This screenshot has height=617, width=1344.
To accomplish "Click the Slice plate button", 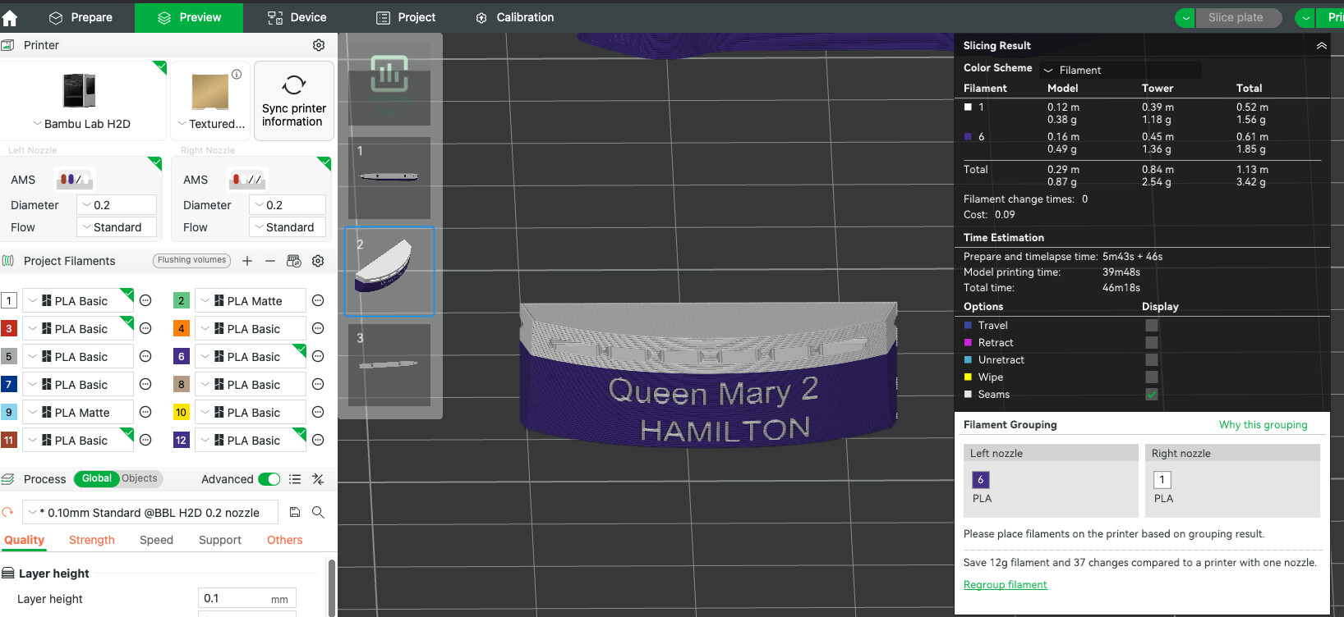I will (x=1238, y=18).
